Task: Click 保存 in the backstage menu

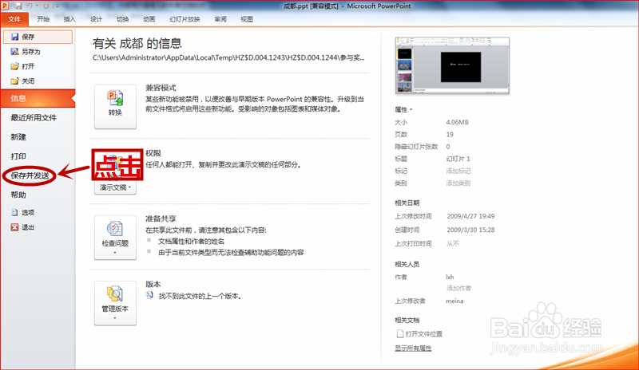Action: tap(38, 37)
